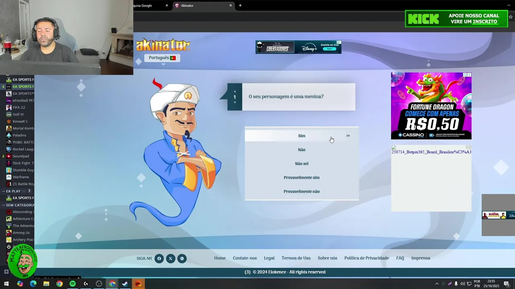Image resolution: width=515 pixels, height=289 pixels.
Task: Select Soundpad in Steam library
Action: [20, 156]
